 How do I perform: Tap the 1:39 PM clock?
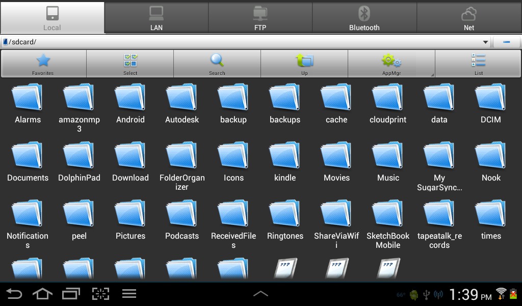click(x=470, y=295)
